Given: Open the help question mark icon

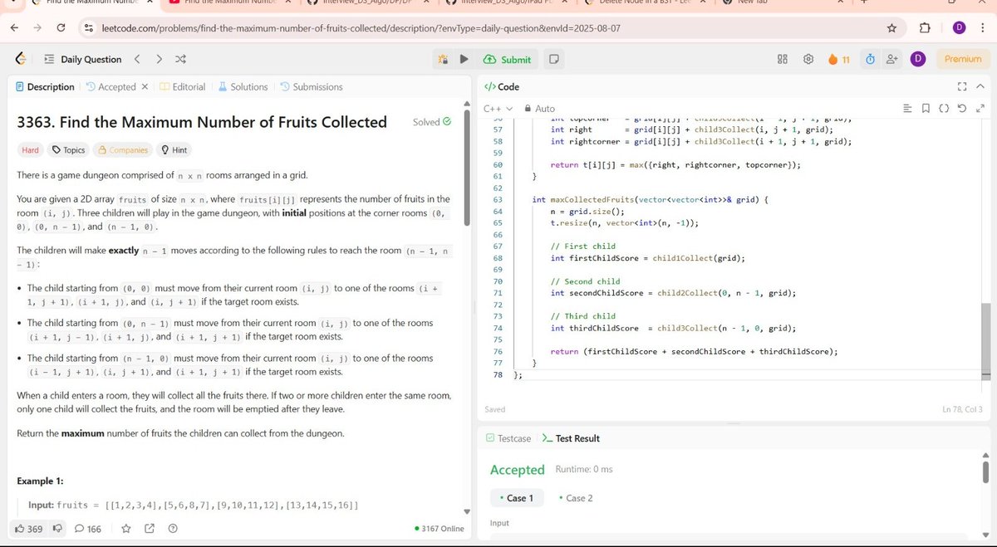Looking at the screenshot, I should (173, 529).
